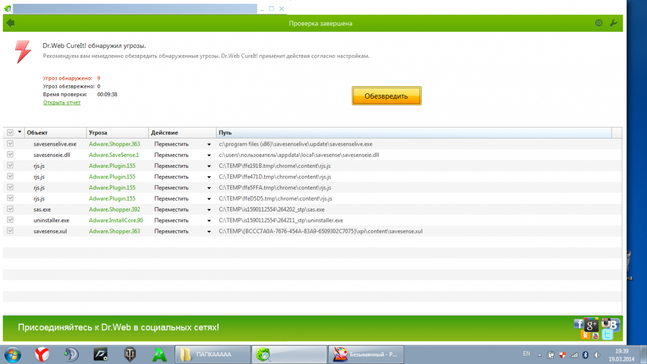Open the volume speaker tray icon

[596, 355]
